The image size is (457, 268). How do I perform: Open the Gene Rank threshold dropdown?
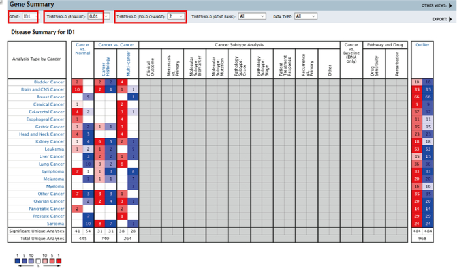point(252,16)
